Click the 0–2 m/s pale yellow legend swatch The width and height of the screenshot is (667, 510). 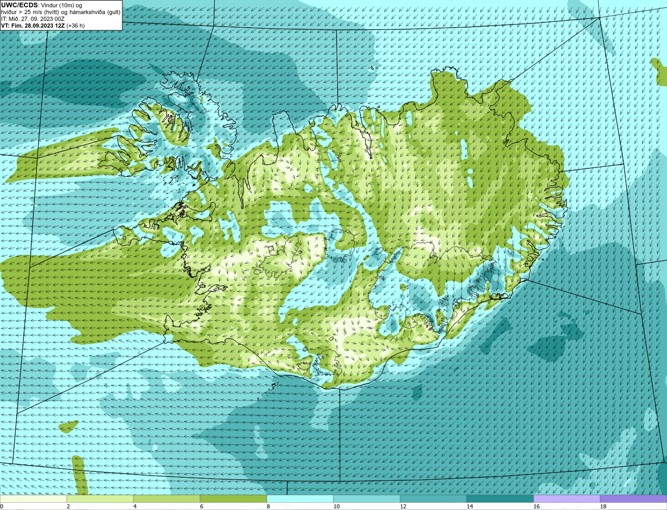point(33,499)
